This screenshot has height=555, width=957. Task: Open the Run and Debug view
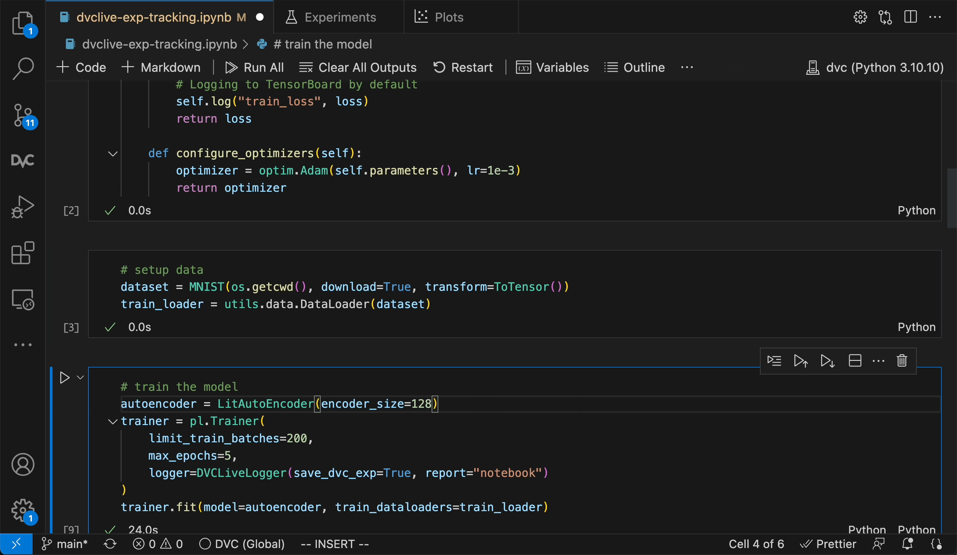tap(23, 207)
